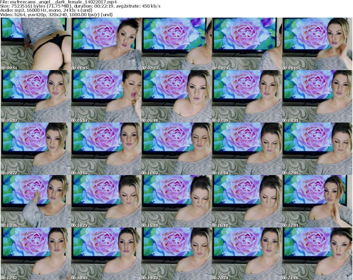Click the 'Video: h264, yuv420p' info line
The height and width of the screenshot is (280, 353).
point(56,15)
